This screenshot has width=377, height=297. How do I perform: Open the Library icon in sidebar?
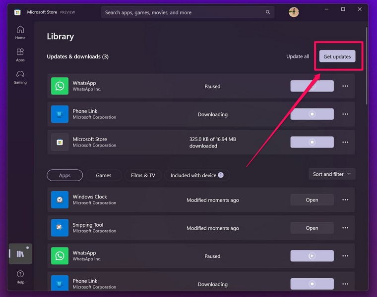[20, 254]
